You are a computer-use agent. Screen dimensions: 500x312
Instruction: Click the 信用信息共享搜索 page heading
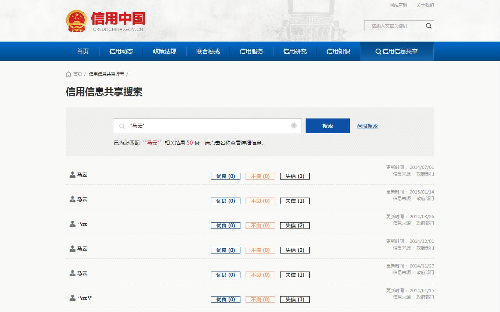click(104, 92)
